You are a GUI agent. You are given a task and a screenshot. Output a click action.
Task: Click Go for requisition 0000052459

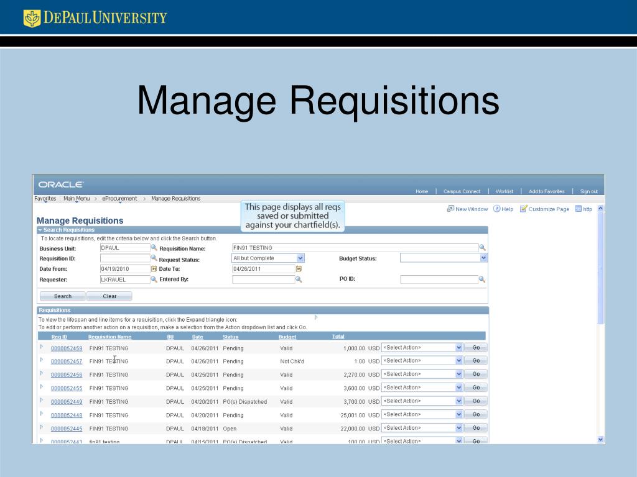[x=476, y=348]
